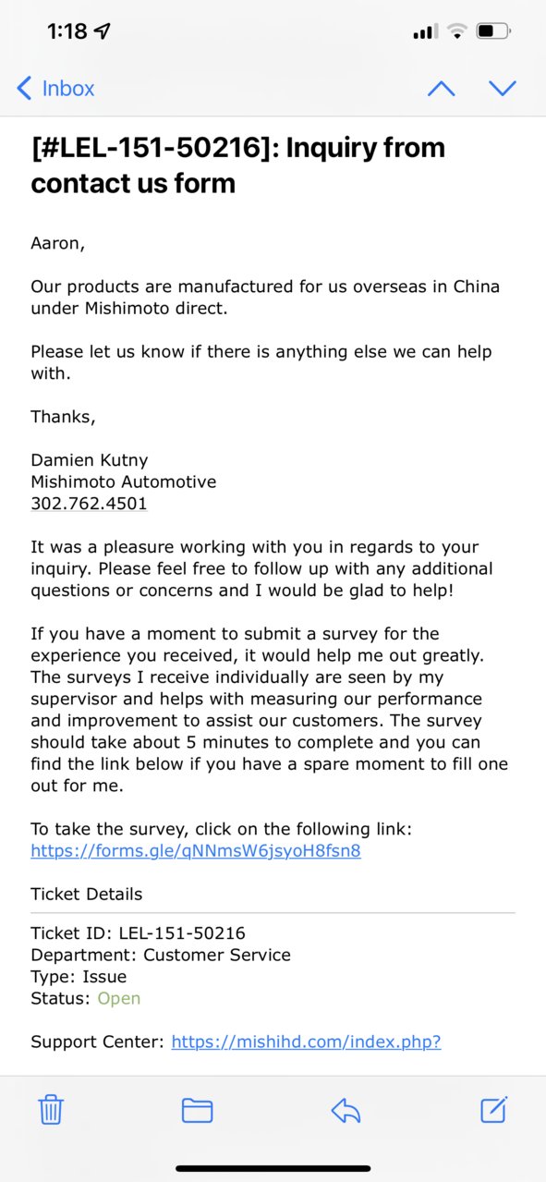Tap the Ticket Details section header
This screenshot has height=1182, width=546.
pos(87,895)
